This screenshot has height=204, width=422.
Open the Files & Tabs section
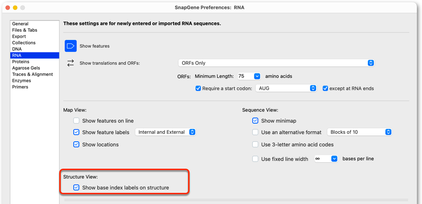(x=35, y=30)
